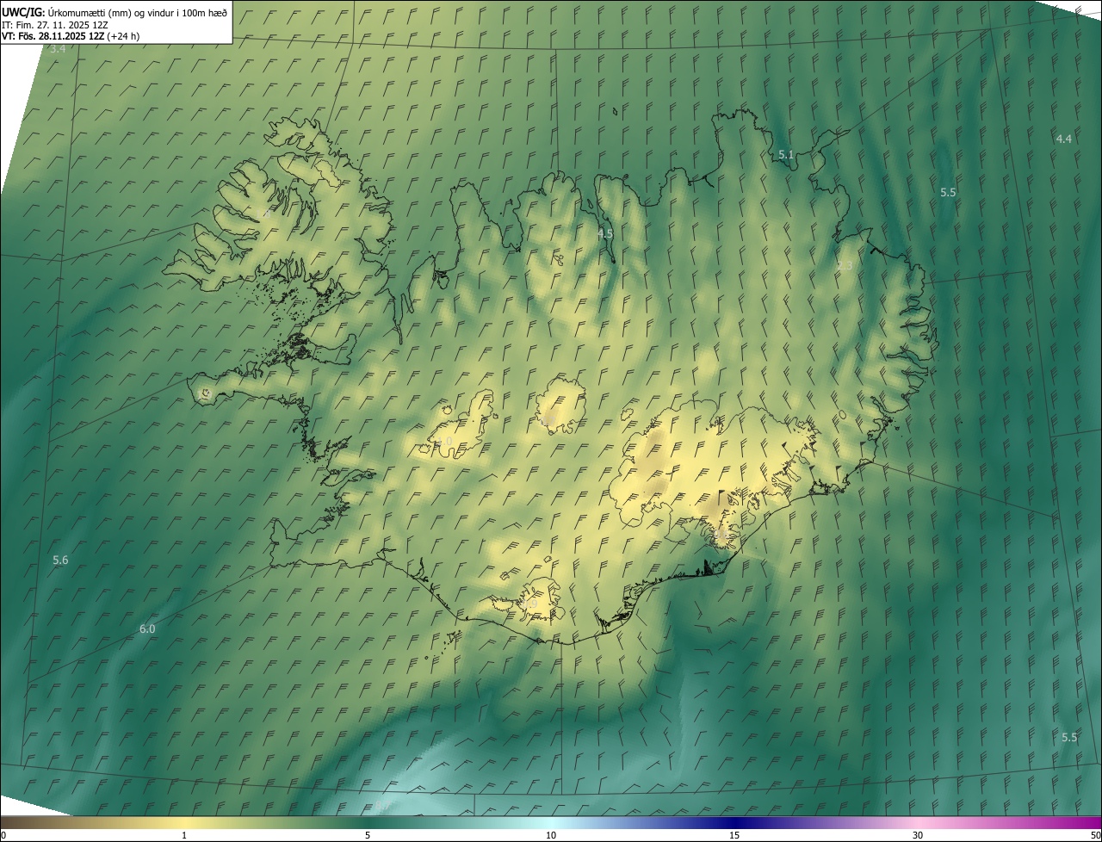1102x842 pixels.
Task: Click the title text 'Úrkomumætti (mm) og vindur'
Action: (113, 12)
